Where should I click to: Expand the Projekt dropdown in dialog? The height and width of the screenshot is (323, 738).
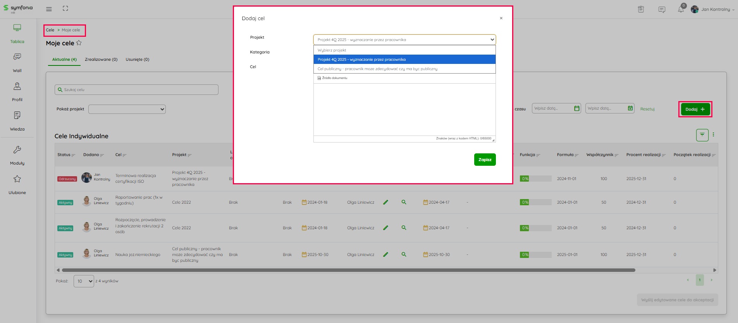click(404, 40)
